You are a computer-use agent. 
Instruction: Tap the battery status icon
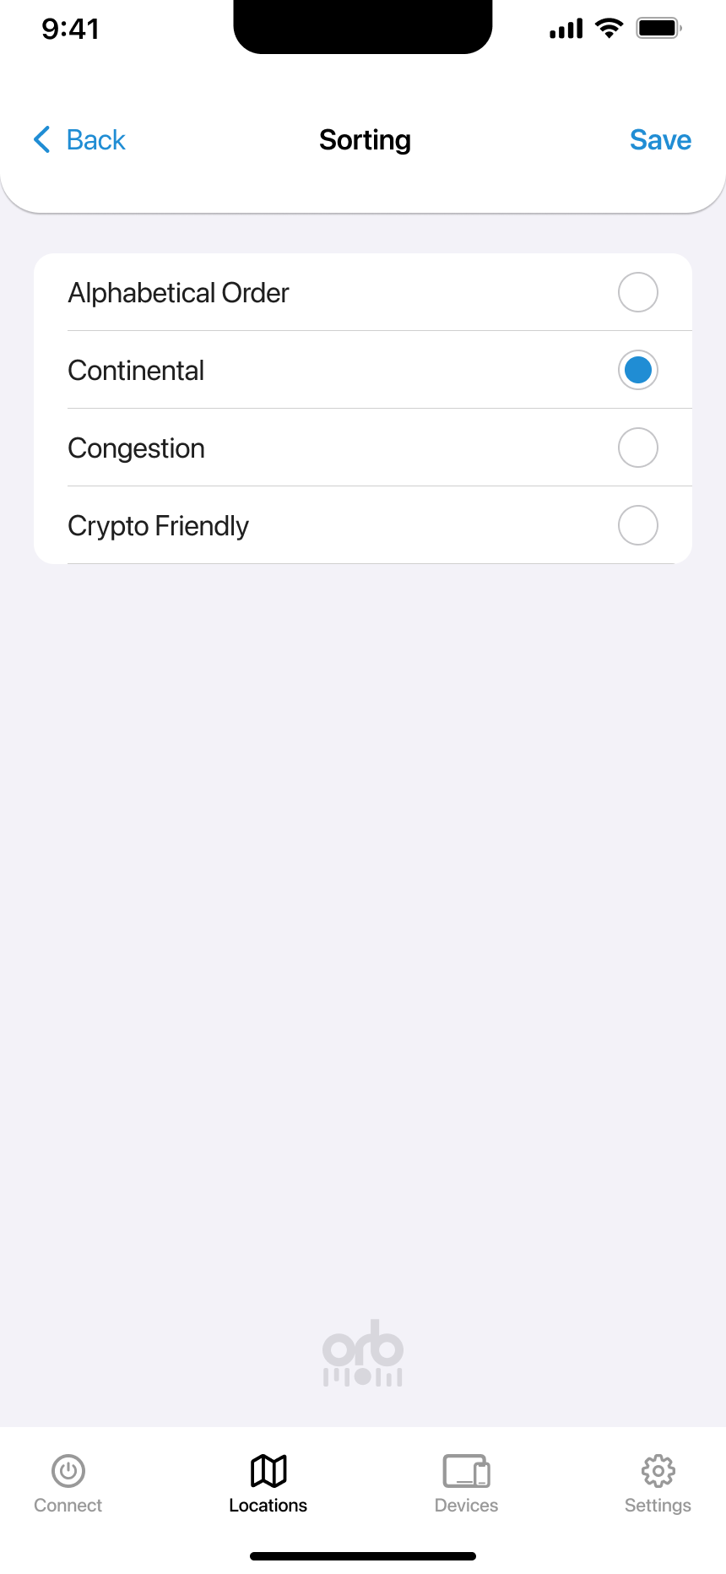(658, 29)
